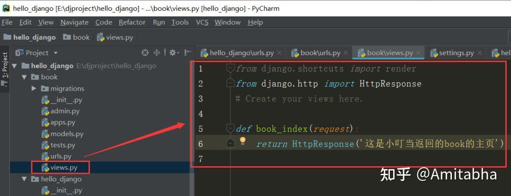This screenshot has height=196, width=511.
Task: Select views.py in project tree
Action: [60, 168]
